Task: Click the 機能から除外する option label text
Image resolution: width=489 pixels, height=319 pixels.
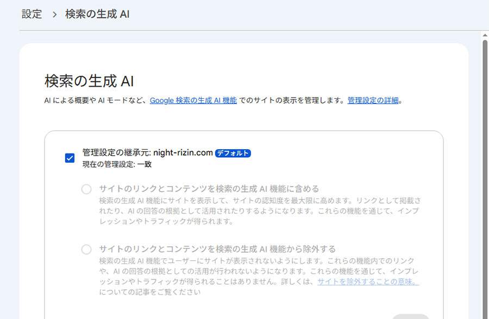Action: click(x=217, y=249)
